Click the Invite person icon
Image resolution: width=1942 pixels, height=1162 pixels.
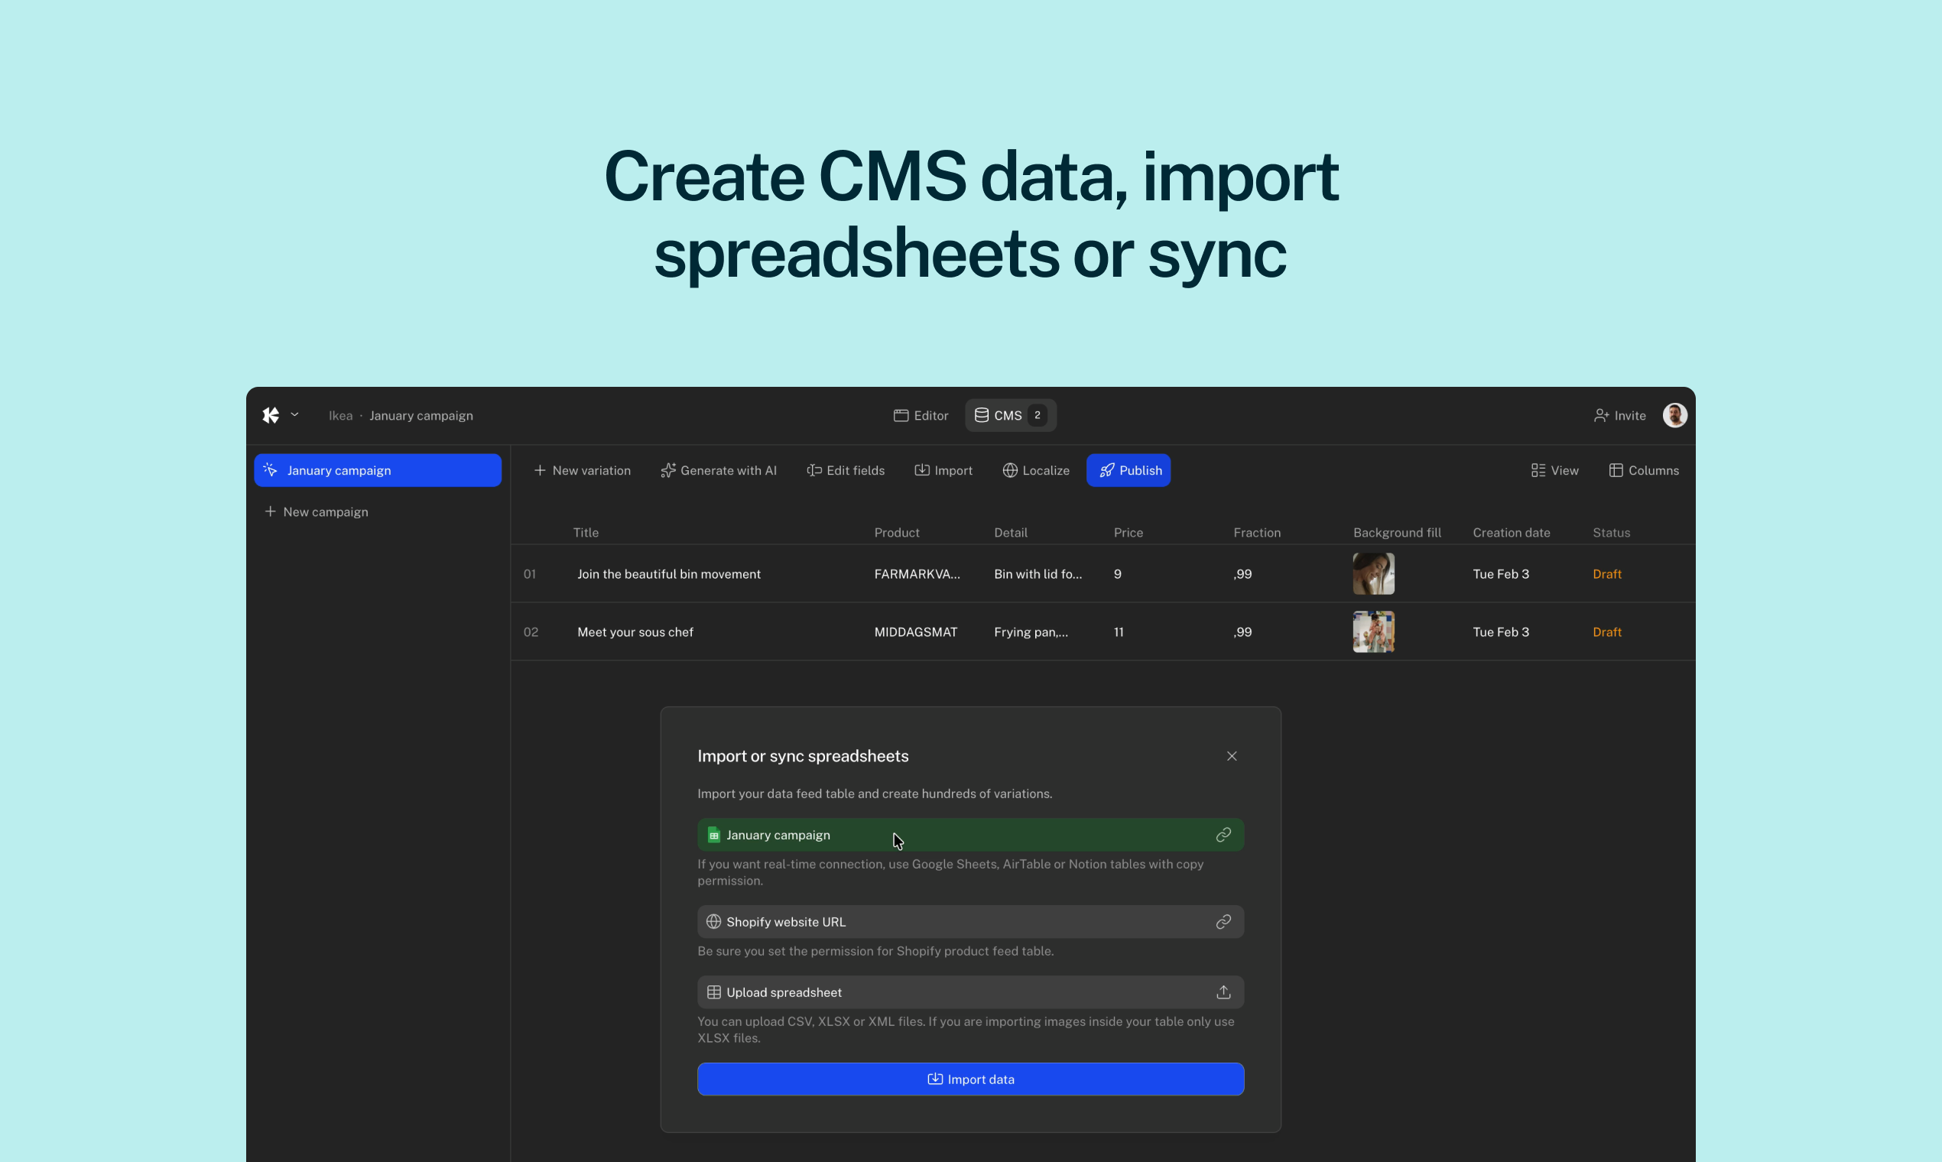[x=1600, y=415]
